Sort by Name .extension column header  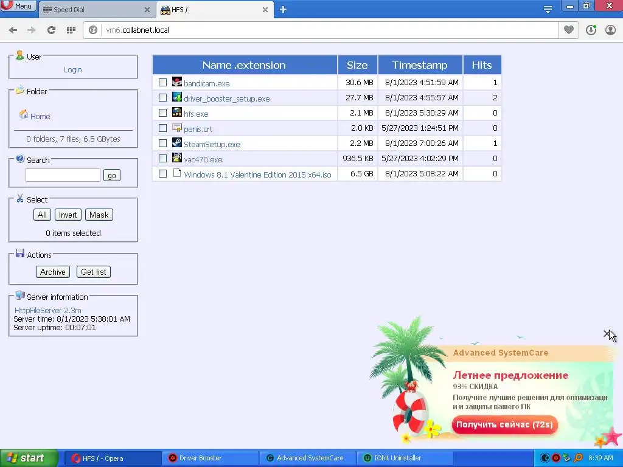tap(244, 65)
